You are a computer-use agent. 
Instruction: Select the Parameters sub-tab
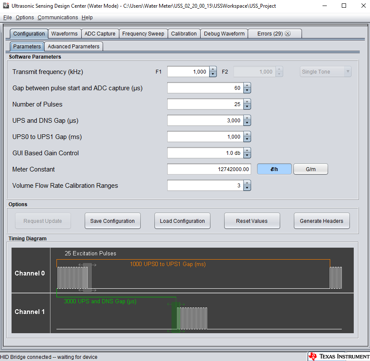27,47
